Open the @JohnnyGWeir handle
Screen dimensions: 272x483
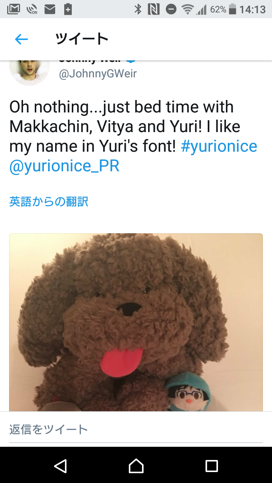click(x=98, y=74)
